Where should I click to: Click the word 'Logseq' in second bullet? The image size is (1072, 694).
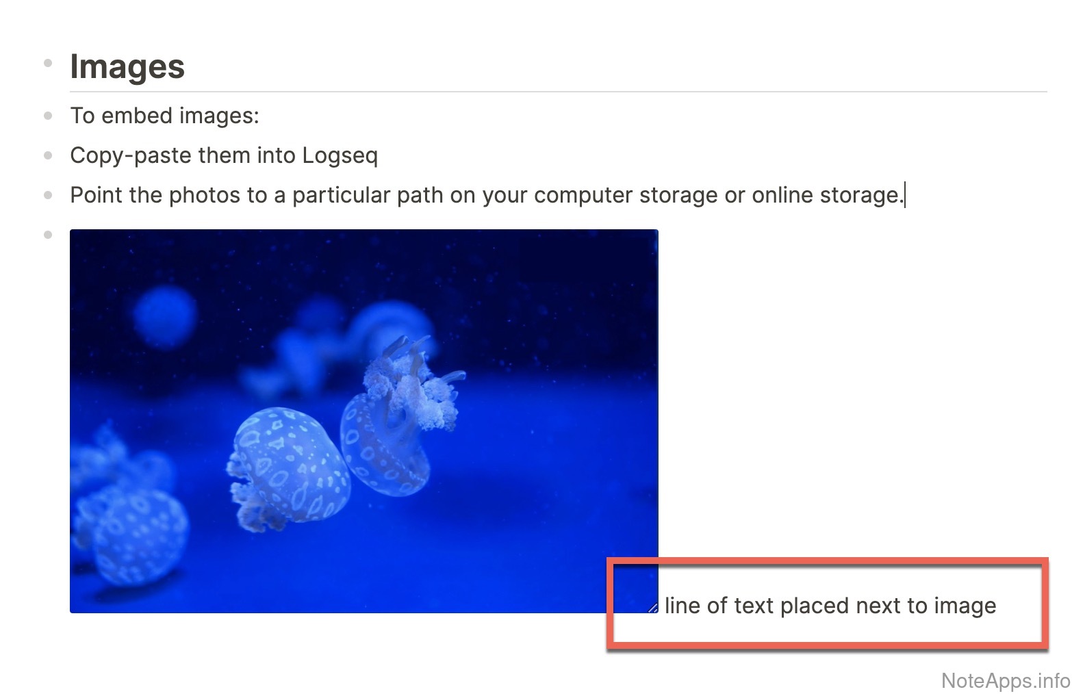[x=340, y=156]
